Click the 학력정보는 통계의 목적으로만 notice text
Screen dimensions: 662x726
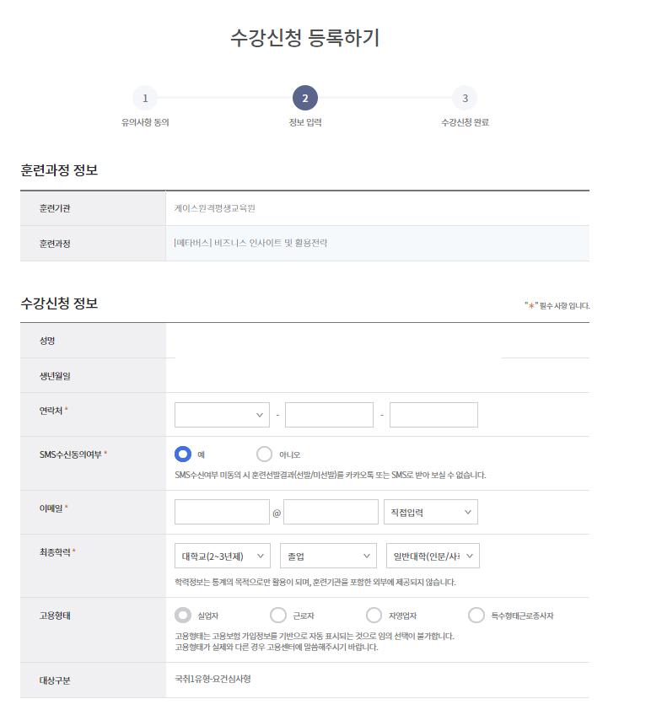(315, 582)
